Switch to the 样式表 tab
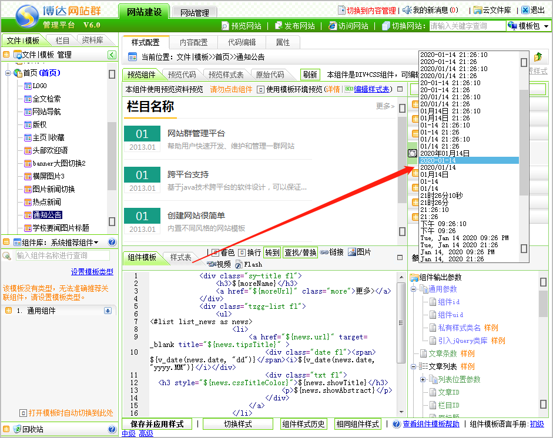Viewport: 553px width, 438px height. pyautogui.click(x=180, y=257)
